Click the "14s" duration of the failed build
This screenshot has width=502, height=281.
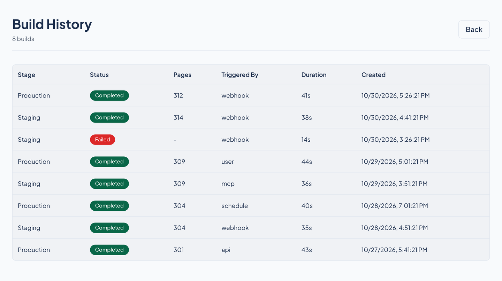click(306, 140)
